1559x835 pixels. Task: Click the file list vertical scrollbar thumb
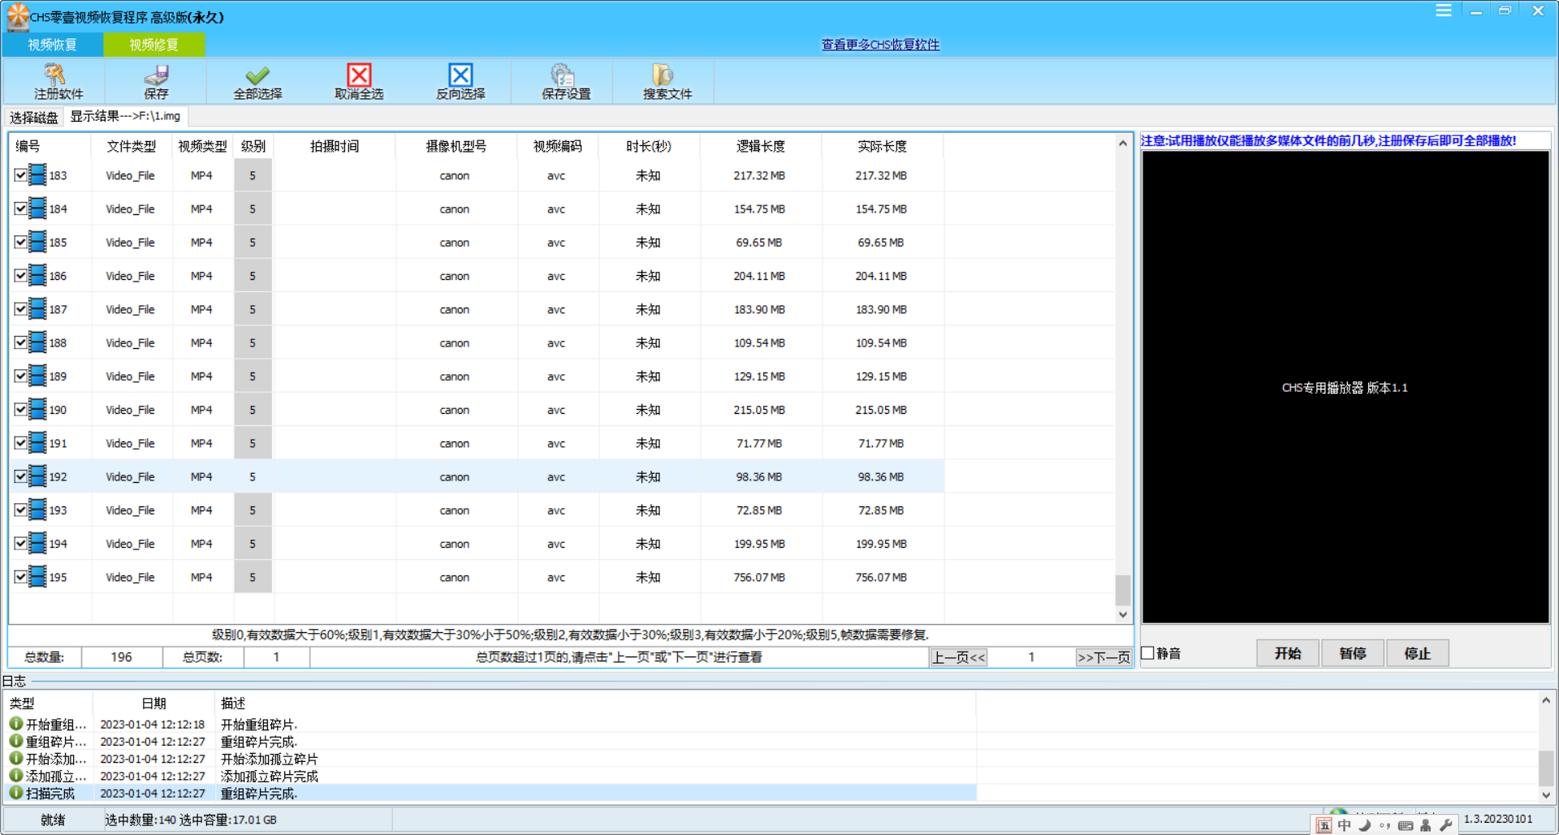[1123, 590]
